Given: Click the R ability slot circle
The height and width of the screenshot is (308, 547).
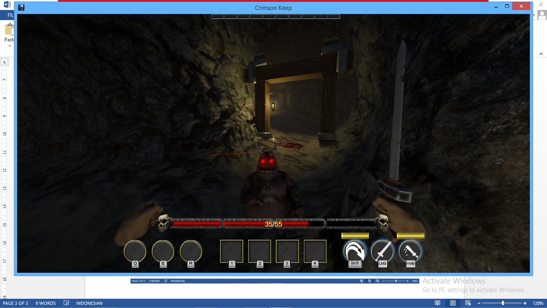Looking at the screenshot, I should (191, 251).
